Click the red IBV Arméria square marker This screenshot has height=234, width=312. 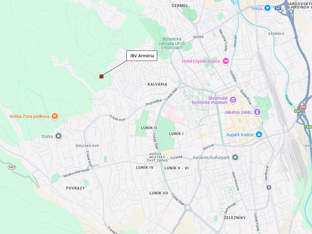[101, 76]
